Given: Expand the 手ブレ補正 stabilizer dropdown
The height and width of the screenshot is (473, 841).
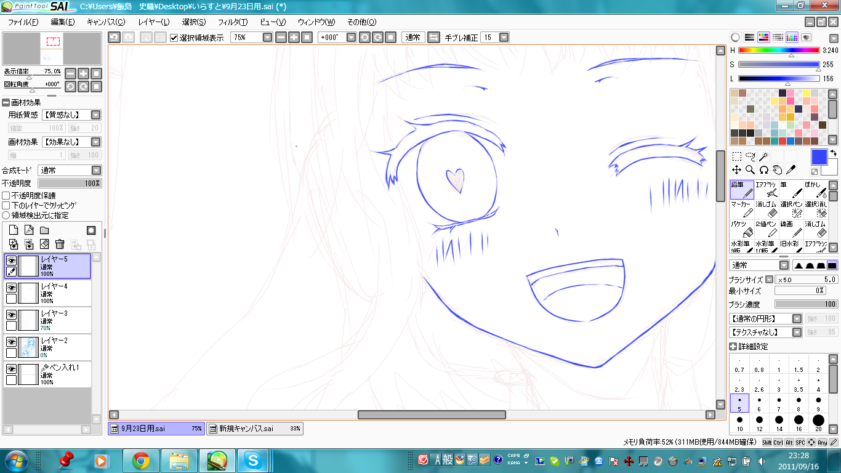Looking at the screenshot, I should coord(504,38).
